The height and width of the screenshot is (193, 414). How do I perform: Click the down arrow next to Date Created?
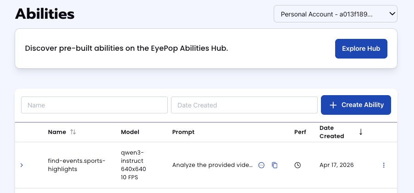click(361, 132)
